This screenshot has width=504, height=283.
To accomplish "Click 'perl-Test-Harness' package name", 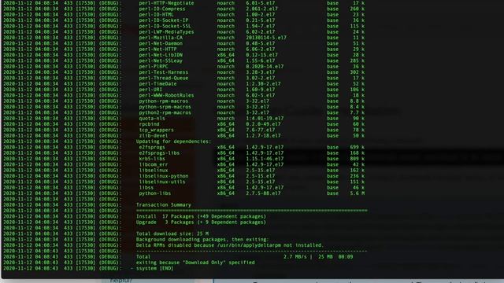I will pyautogui.click(x=163, y=72).
